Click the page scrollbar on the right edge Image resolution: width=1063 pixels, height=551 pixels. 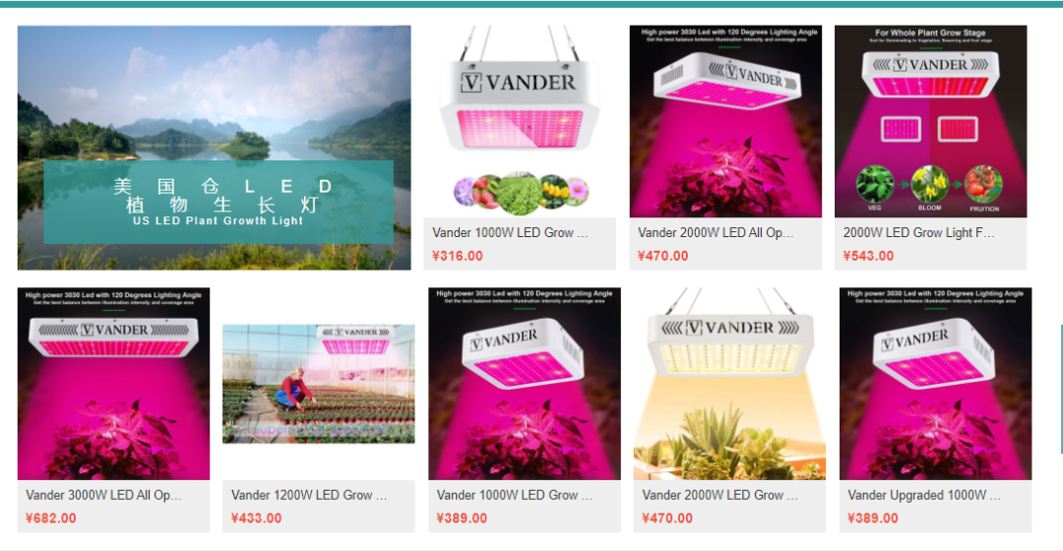[1060, 389]
